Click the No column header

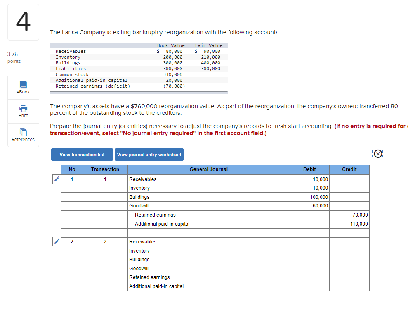72,169
